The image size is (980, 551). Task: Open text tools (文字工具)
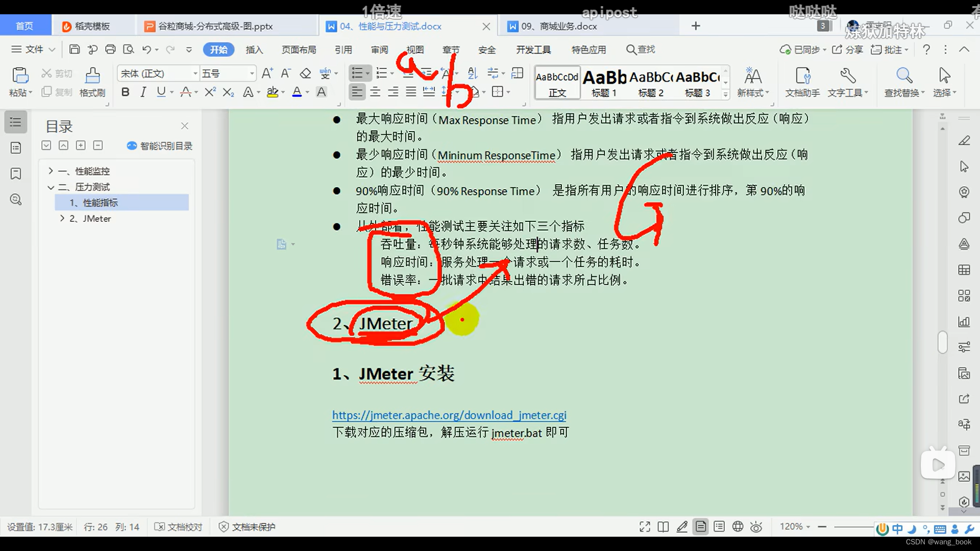(847, 82)
